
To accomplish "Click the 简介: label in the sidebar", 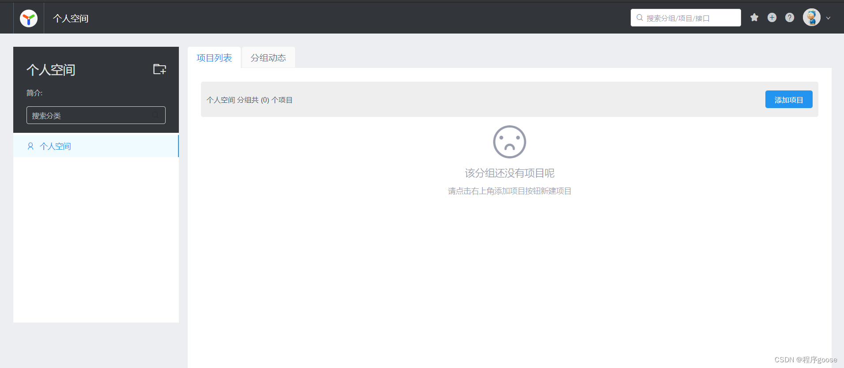I will 34,93.
